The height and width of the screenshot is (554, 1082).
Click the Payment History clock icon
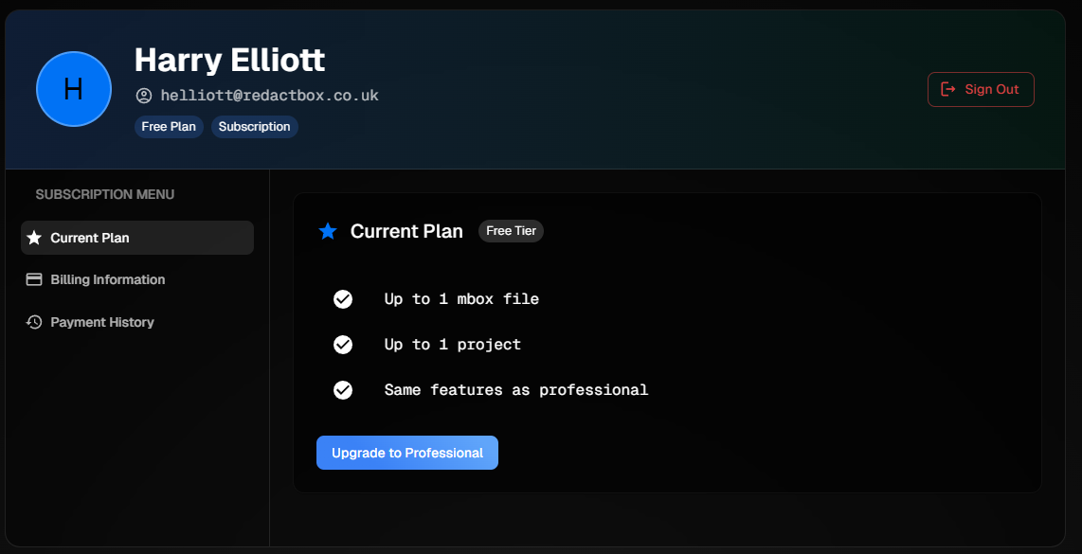coord(34,322)
